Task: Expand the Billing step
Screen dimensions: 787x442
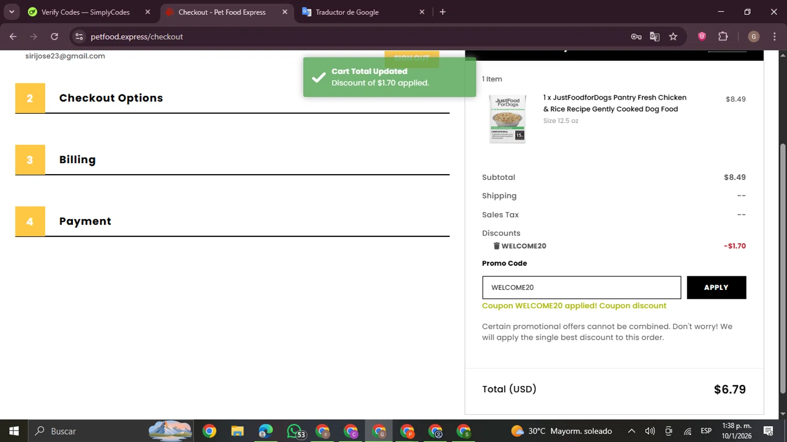Action: click(232, 160)
